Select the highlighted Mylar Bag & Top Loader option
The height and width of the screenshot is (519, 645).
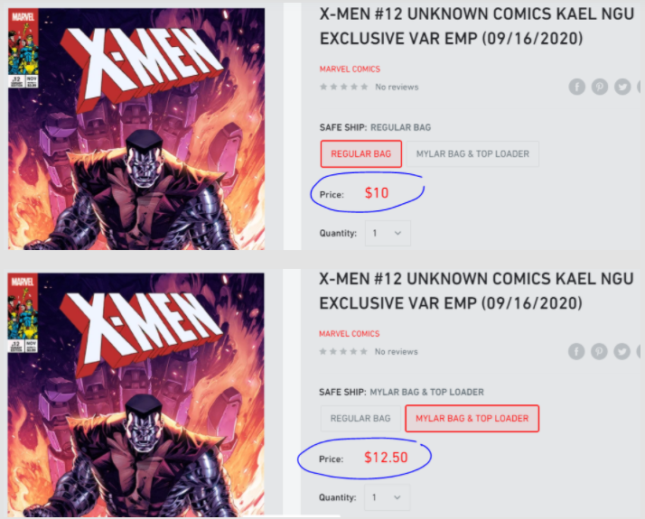[x=472, y=419]
